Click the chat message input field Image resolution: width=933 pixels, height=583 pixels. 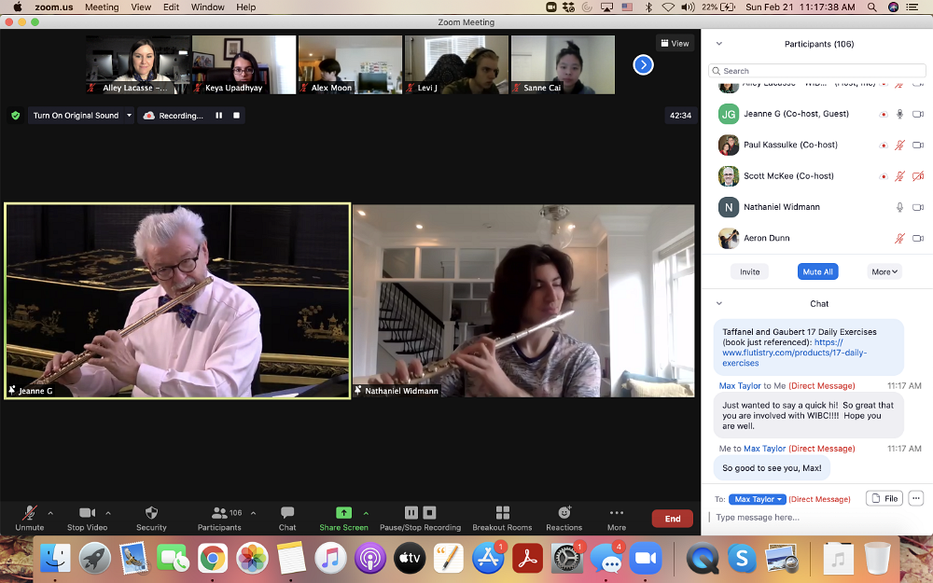[817, 518]
